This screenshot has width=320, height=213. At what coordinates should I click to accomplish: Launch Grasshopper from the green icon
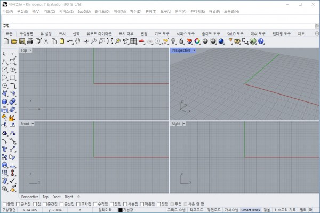tap(253, 41)
